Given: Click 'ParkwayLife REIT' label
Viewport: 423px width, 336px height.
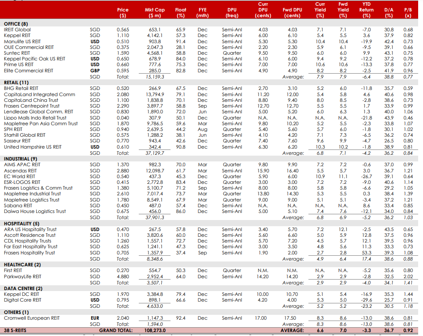Looking at the screenshot, I should [22, 276].
